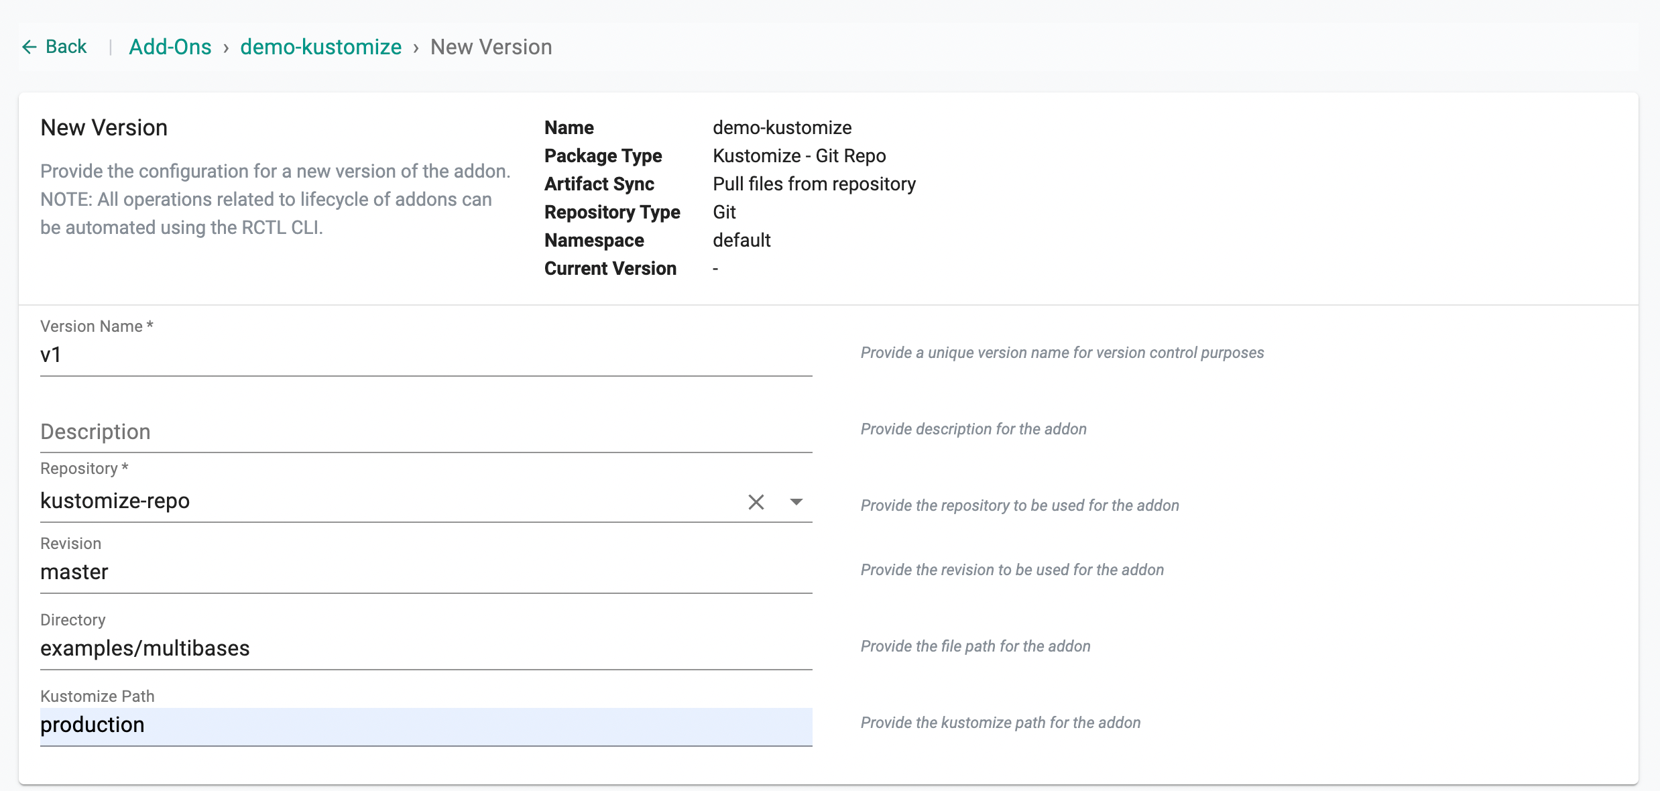1660x791 pixels.
Task: Expand the Repository dropdown arrow
Action: (x=796, y=501)
